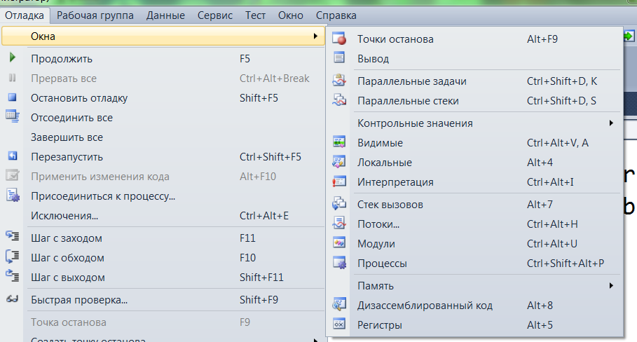Click the Регистры 0x icon
637x342 pixels.
(x=339, y=324)
